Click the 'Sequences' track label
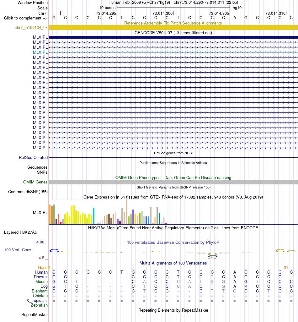Image resolution: width=298 pixels, height=322 pixels. point(37,167)
